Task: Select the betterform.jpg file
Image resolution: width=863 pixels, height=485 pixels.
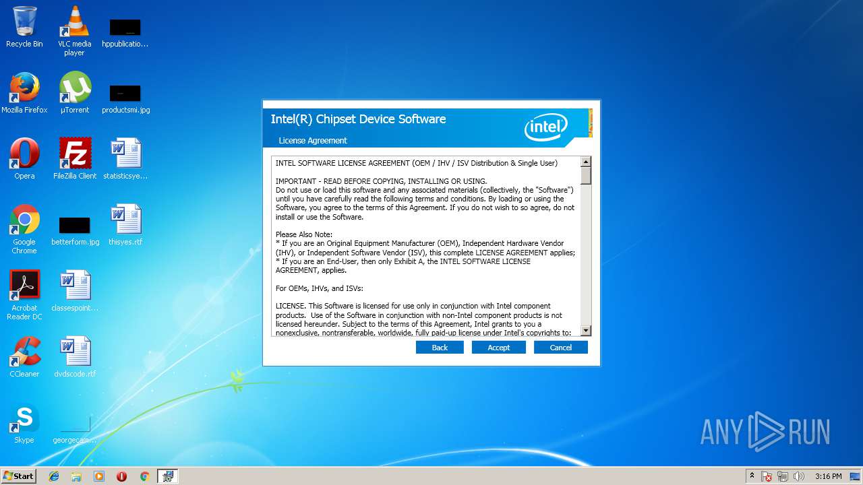Action: (75, 230)
